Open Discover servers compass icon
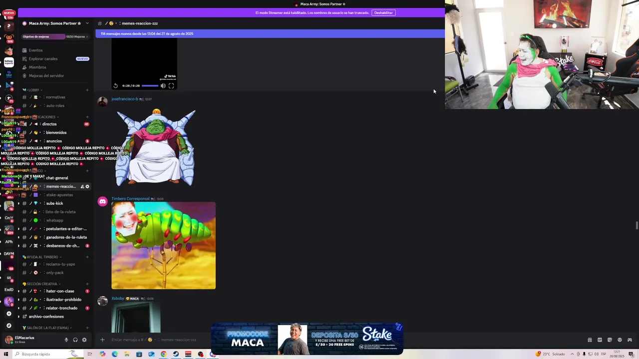Screen dimensions: 639x359 (x=9, y=326)
